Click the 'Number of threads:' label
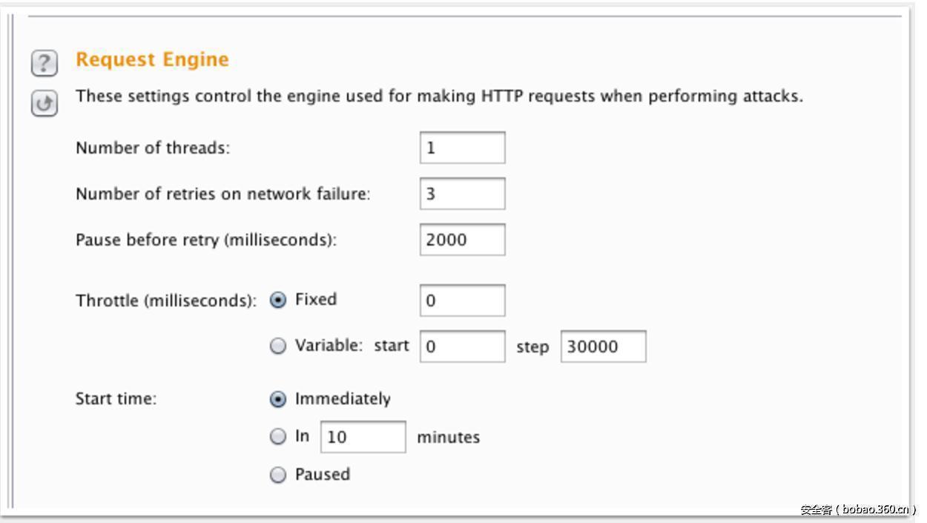927x523 pixels. (153, 148)
